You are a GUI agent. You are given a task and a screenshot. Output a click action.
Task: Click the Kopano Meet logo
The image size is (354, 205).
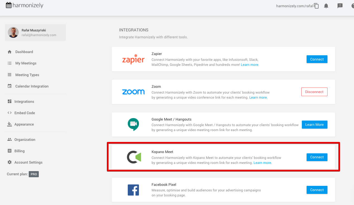134,157
